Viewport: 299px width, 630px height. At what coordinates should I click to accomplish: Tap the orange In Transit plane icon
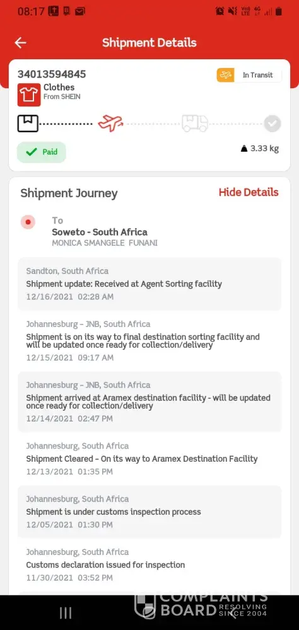225,75
